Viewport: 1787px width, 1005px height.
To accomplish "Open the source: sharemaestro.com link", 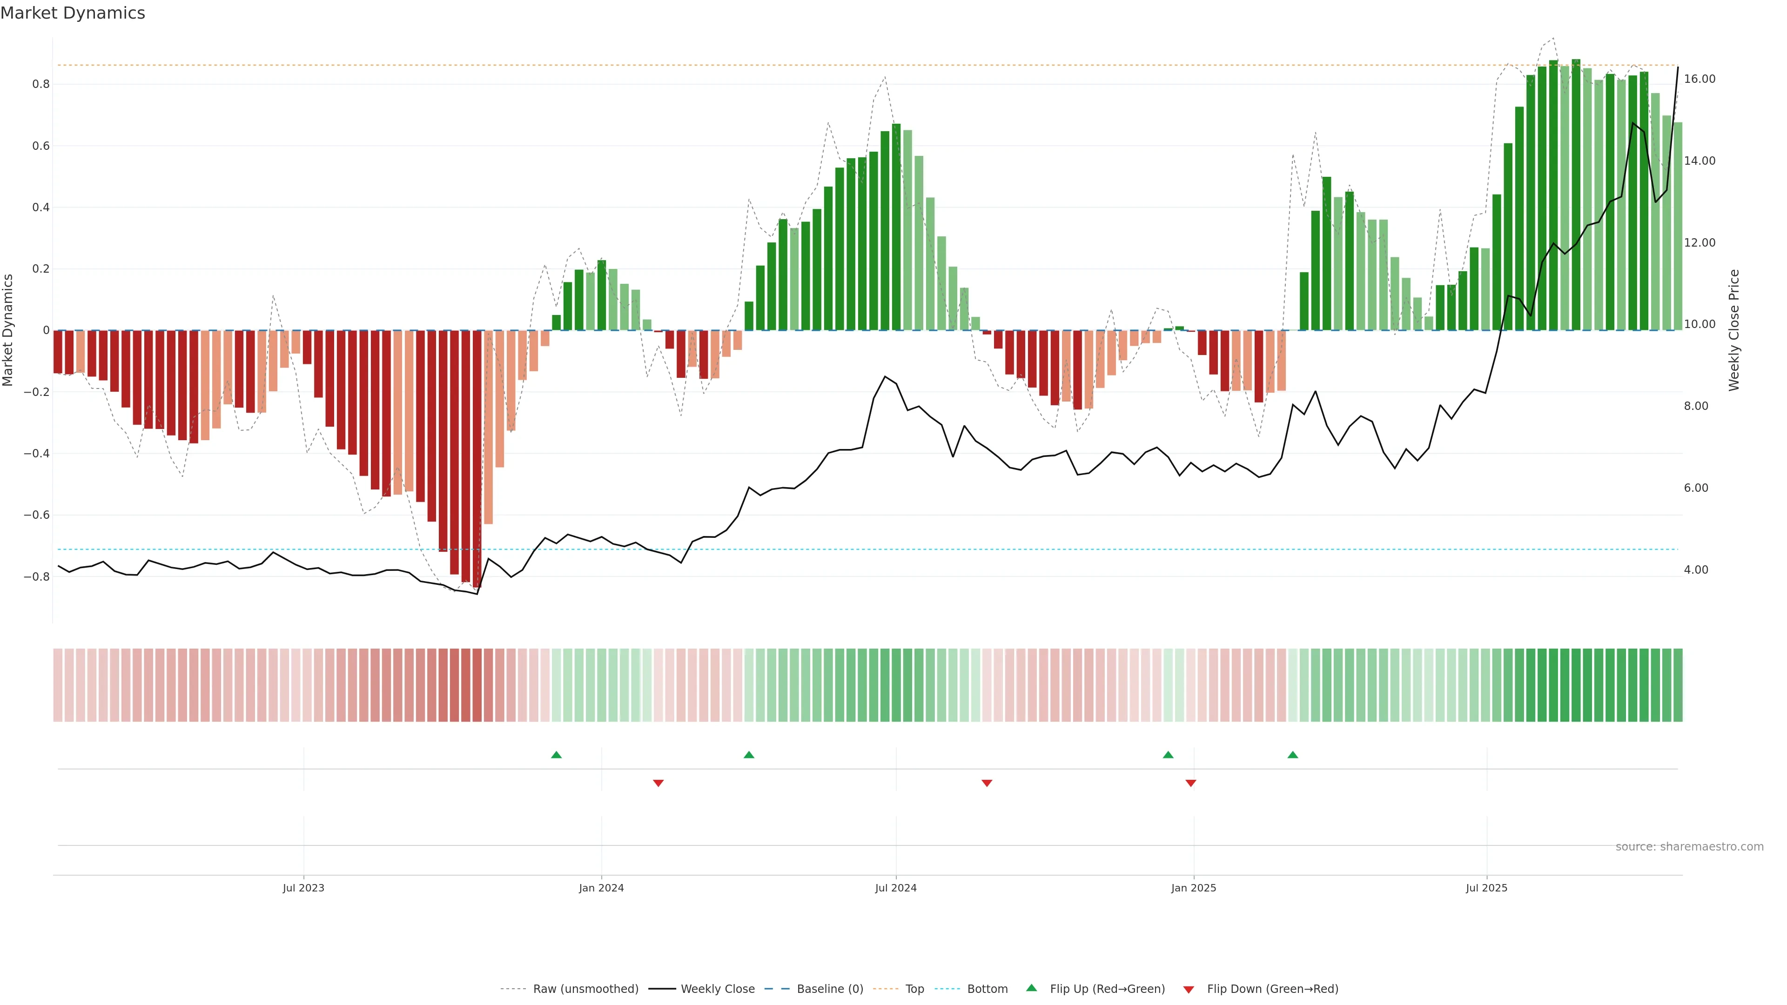I will coord(1689,846).
